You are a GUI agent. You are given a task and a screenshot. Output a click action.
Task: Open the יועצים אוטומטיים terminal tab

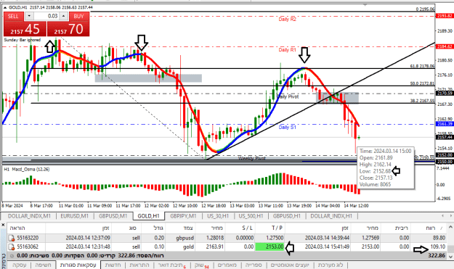[290, 265]
